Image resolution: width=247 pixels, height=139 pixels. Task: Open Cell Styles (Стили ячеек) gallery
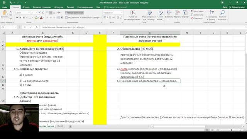pyautogui.click(x=160, y=15)
